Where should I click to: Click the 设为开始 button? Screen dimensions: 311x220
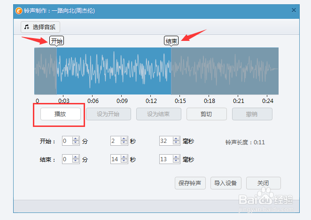(x=109, y=114)
